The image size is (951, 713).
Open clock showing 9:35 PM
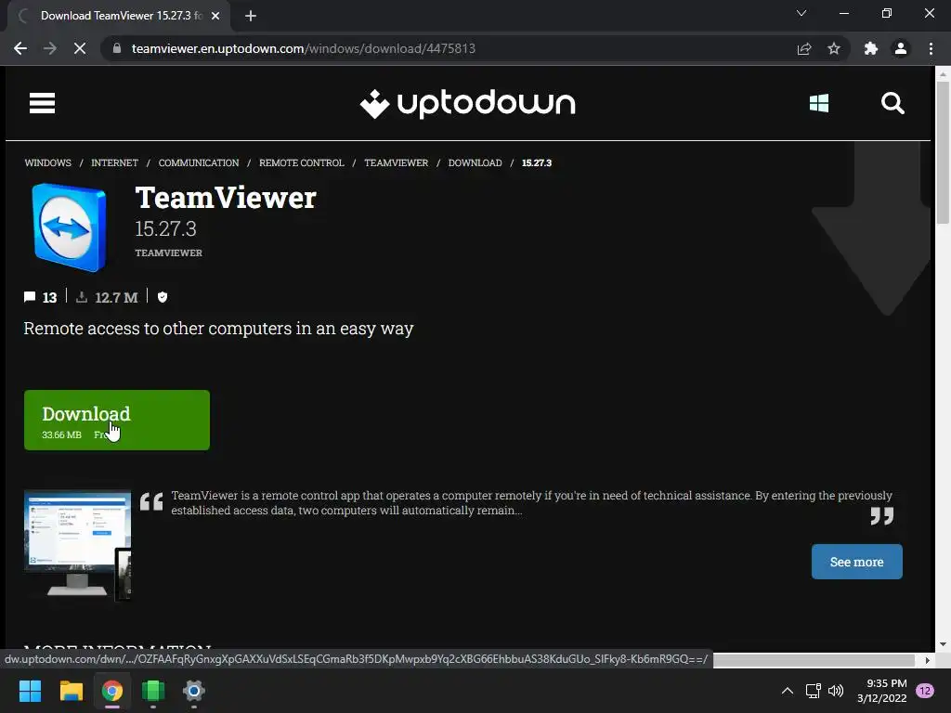point(882,691)
